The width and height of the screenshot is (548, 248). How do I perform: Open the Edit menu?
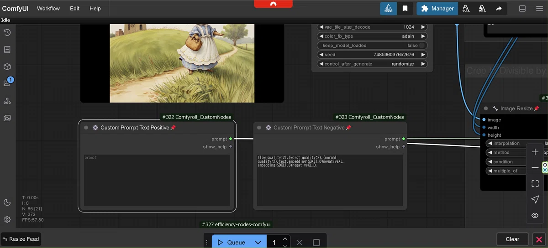click(74, 8)
